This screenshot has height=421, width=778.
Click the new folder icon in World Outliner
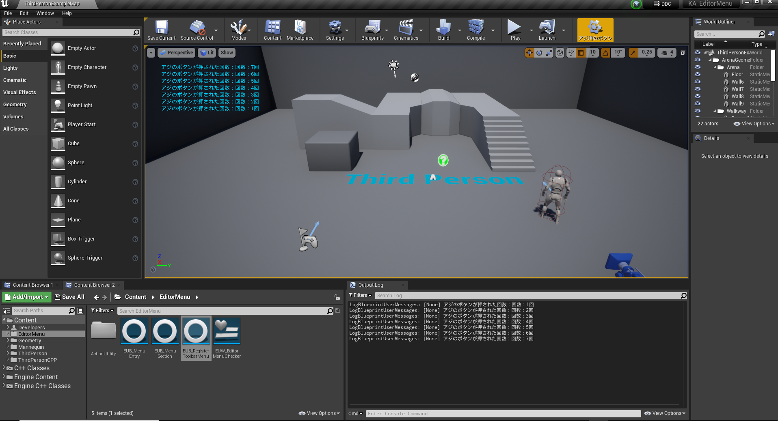pos(771,34)
